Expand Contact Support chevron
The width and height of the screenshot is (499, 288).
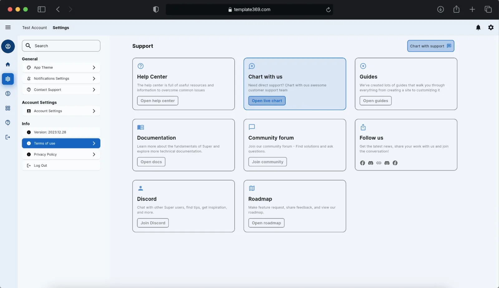point(94,90)
